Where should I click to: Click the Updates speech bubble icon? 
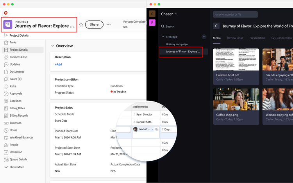[x=6, y=64]
